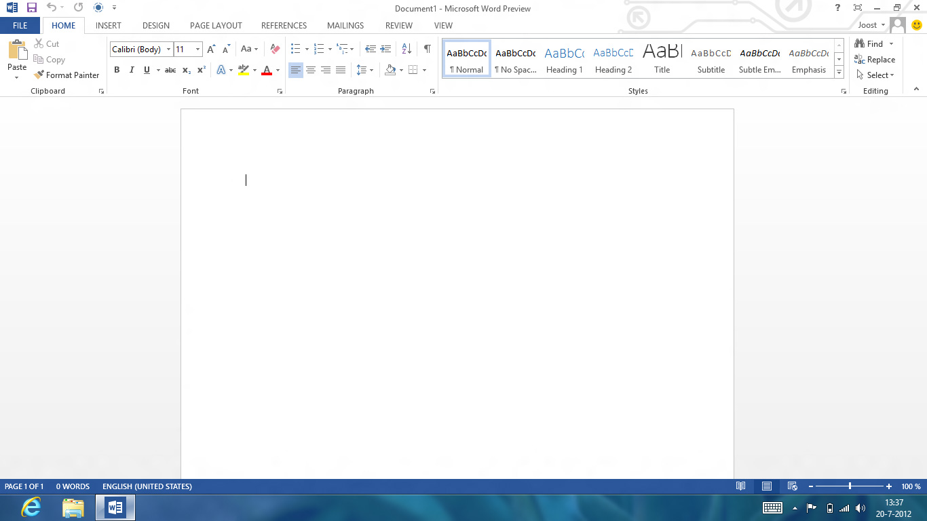
Task: Expand the Paste options arrow
Action: 17,77
